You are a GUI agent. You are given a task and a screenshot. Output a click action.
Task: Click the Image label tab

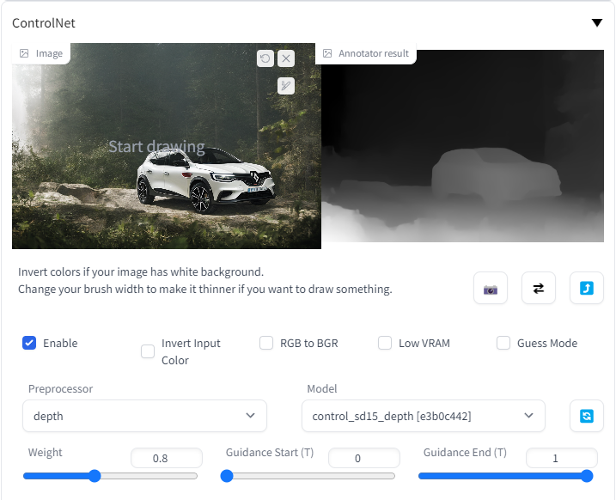41,53
